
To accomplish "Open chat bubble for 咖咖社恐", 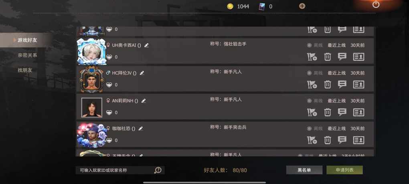I will (342, 140).
